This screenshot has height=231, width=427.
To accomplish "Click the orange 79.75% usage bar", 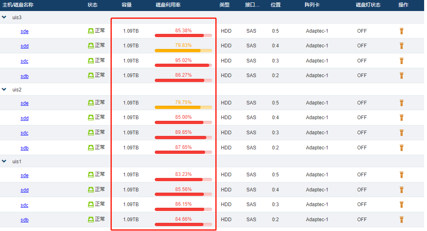I will coord(183,107).
